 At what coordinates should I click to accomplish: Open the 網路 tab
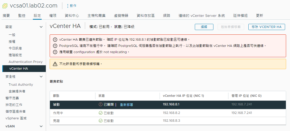click(x=167, y=16)
